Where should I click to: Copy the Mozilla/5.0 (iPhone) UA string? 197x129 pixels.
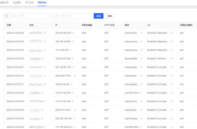(172, 59)
